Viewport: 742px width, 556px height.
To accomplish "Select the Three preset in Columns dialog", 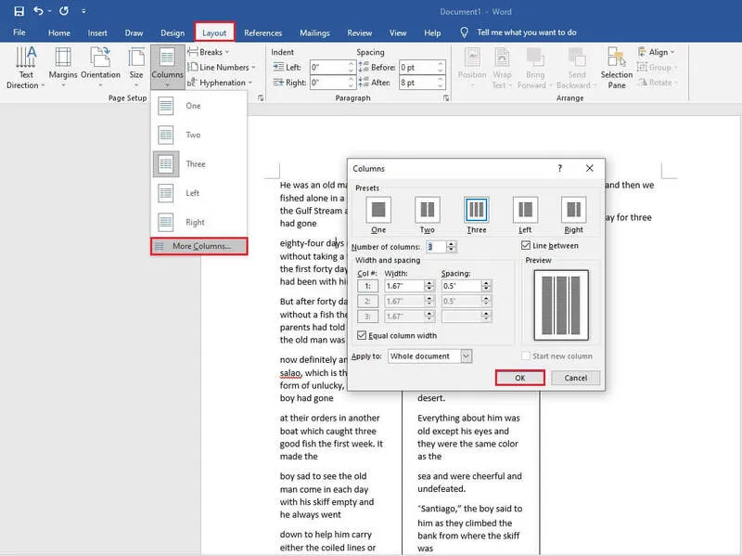I will pos(477,215).
